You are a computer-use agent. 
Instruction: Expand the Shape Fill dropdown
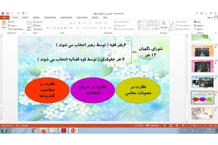point(181,22)
